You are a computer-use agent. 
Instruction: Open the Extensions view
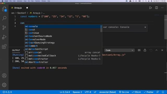coord(4,46)
